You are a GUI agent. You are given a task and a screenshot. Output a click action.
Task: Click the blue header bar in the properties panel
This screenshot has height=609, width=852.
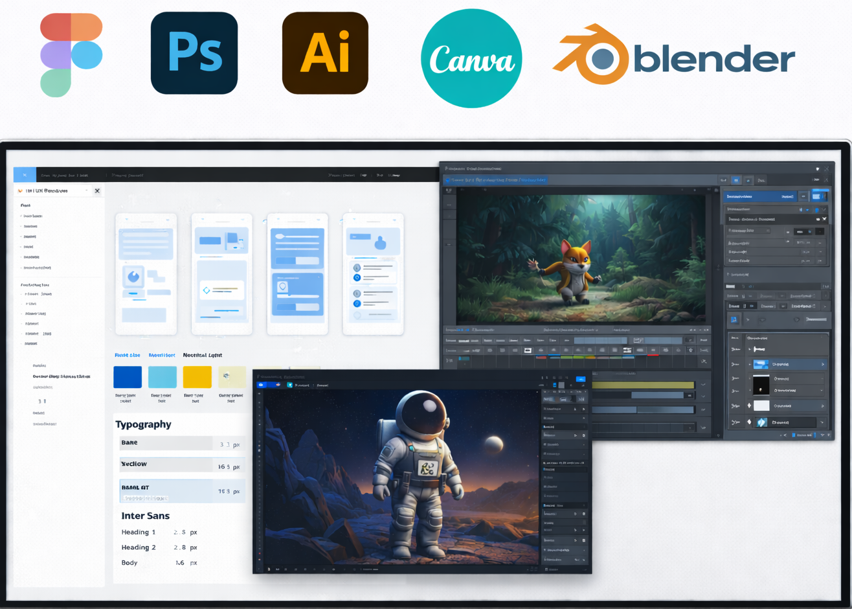point(761,196)
